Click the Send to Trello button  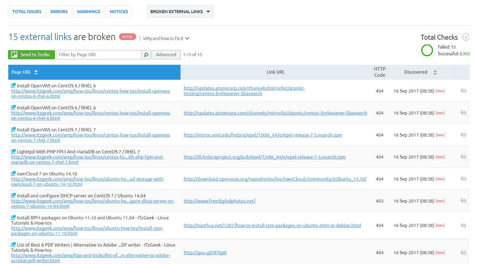(32, 55)
